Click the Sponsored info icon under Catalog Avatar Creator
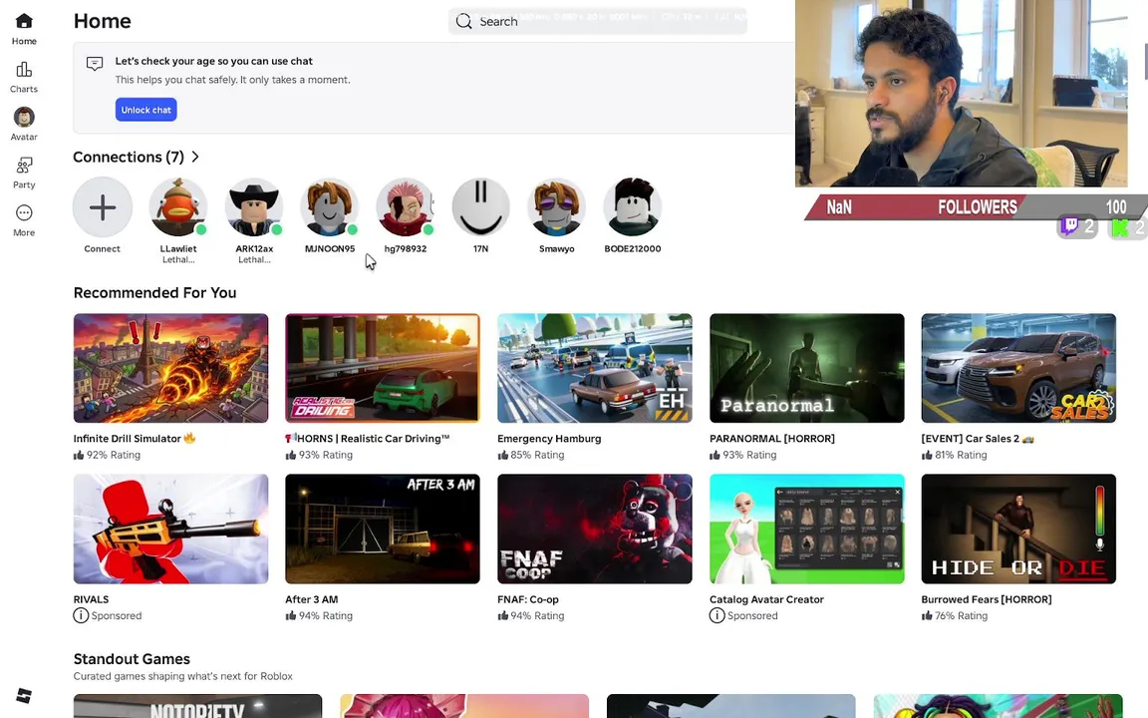The height and width of the screenshot is (718, 1148). (x=717, y=615)
